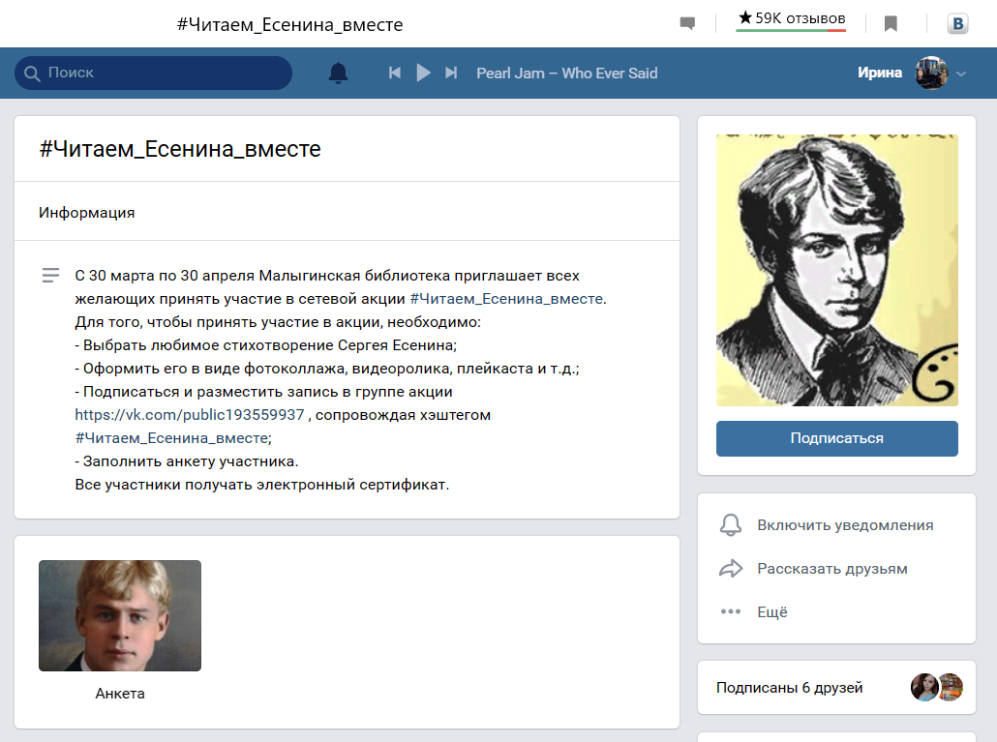Viewport: 997px width, 742px height.
Task: Click the group title #Читаем_Есенина_вместе heading
Action: tap(180, 149)
